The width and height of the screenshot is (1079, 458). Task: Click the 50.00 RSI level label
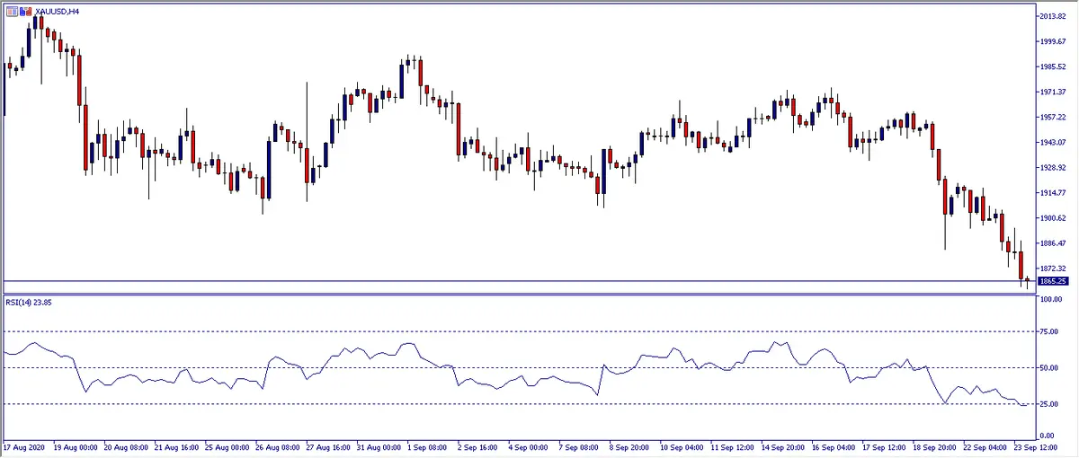pyautogui.click(x=1049, y=368)
